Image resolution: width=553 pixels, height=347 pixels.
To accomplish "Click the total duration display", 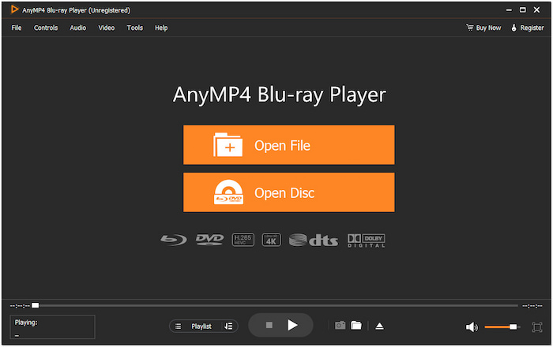I will click(x=532, y=306).
